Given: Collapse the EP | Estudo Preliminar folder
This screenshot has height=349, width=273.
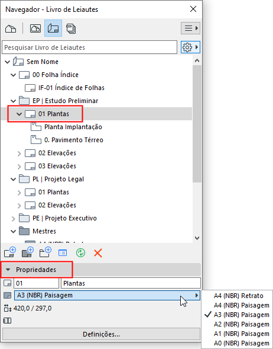Looking at the screenshot, I should point(14,101).
